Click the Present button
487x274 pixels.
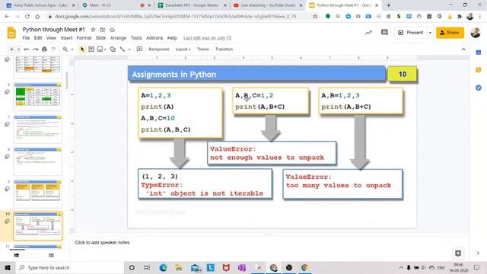tap(411, 33)
